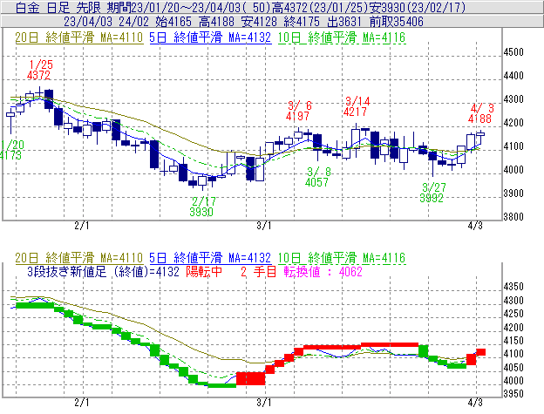The image size is (544, 414).
Task: Click the 3900 price axis label
Action: pos(513,193)
